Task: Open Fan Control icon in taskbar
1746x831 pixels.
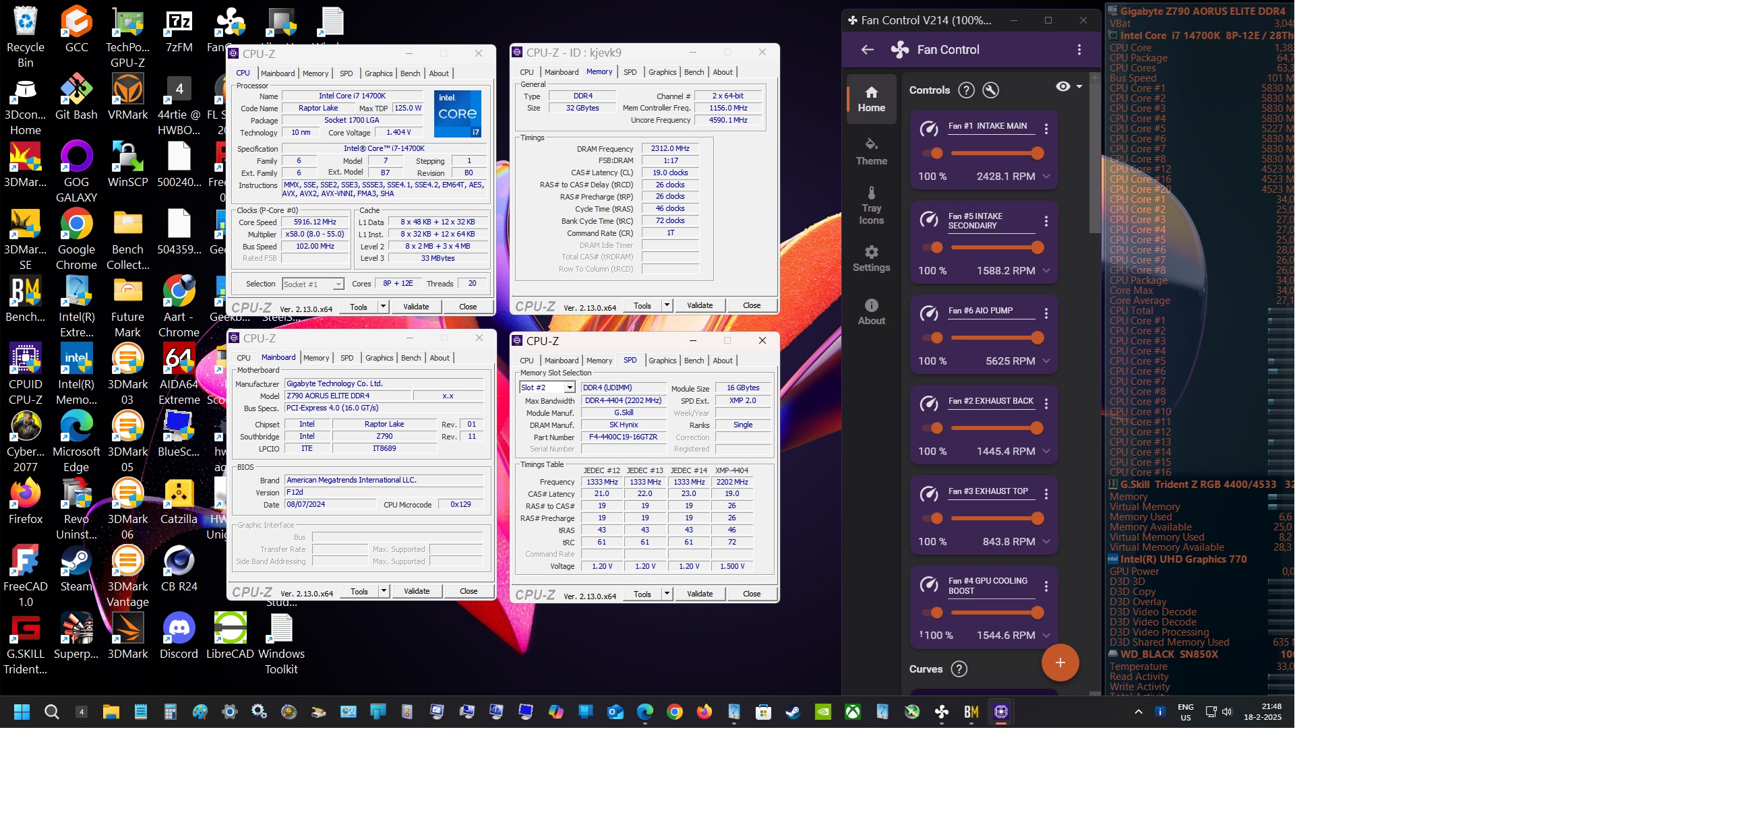Action: click(942, 712)
